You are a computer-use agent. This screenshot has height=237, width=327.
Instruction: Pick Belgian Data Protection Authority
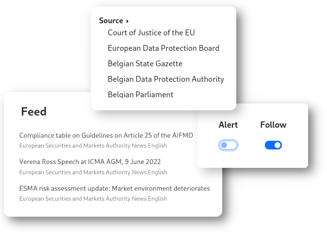tap(166, 79)
